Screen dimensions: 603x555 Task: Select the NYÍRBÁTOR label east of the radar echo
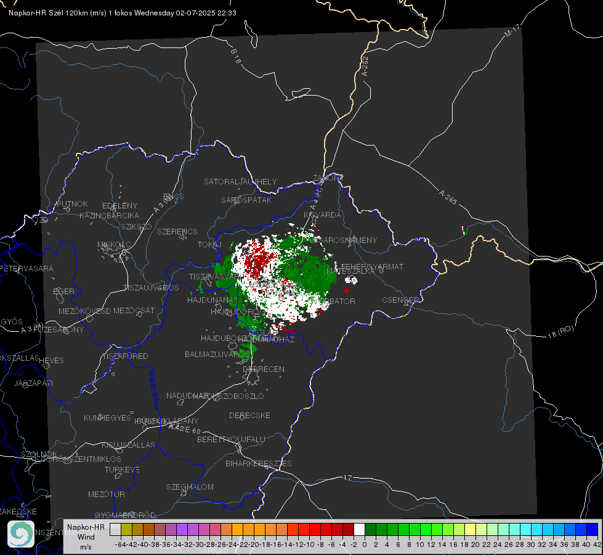[333, 301]
